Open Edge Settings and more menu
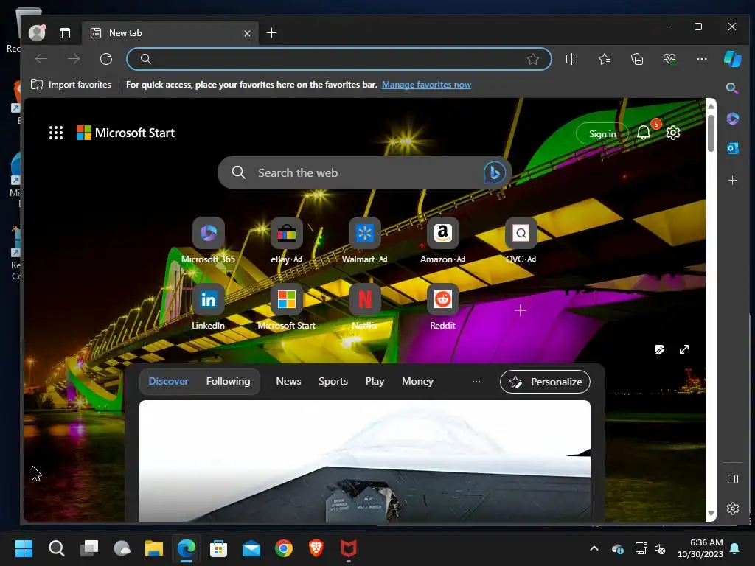 coord(702,59)
